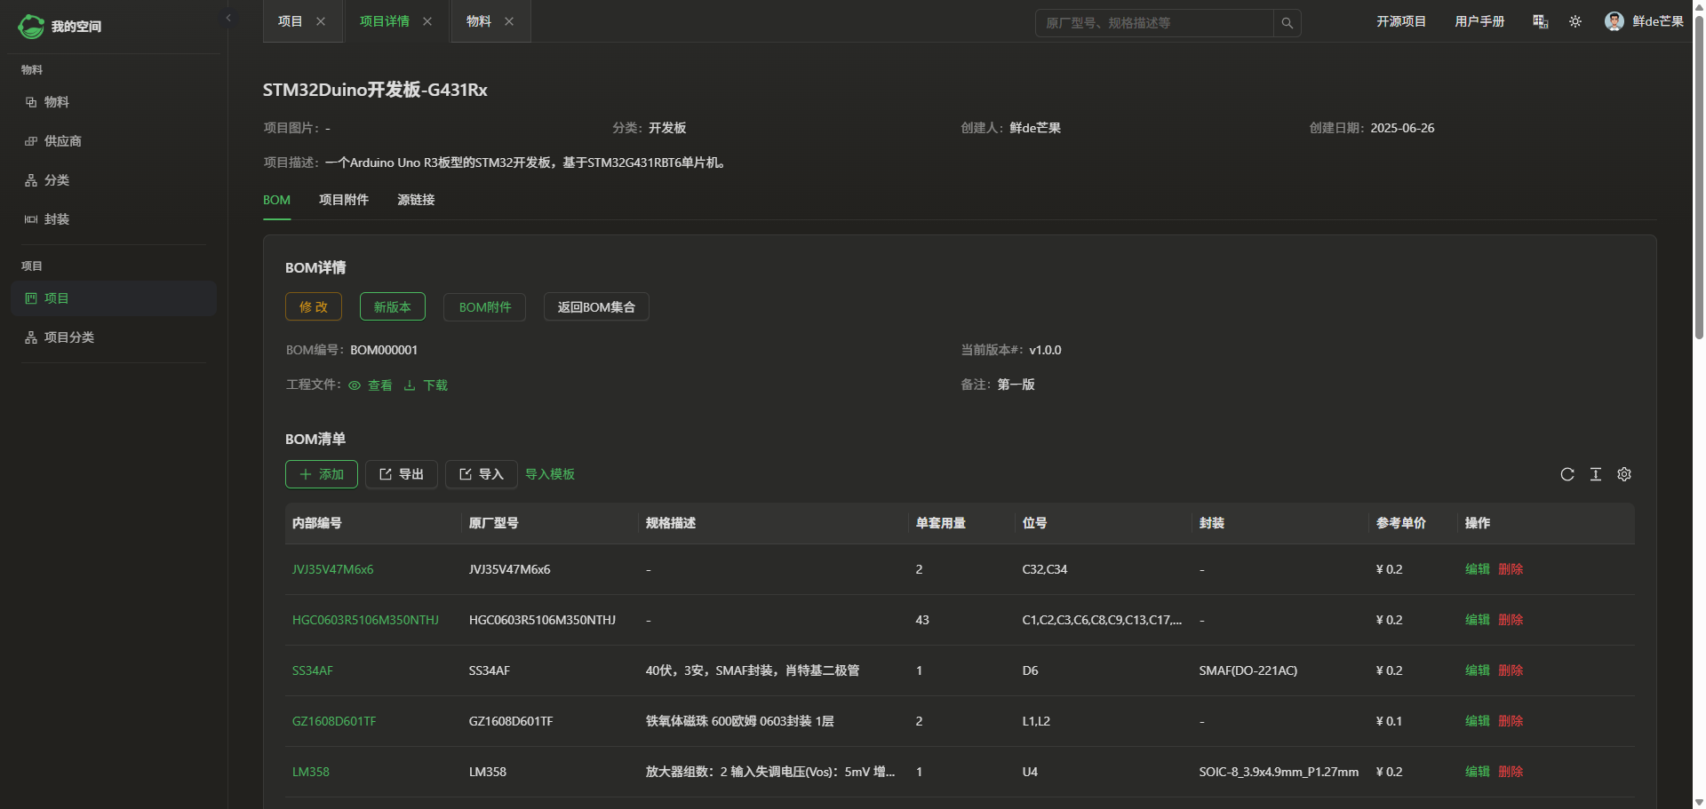Viewport: 1706px width, 809px height.
Task: Open GZ1608D601TF internal number link
Action: pyautogui.click(x=334, y=721)
